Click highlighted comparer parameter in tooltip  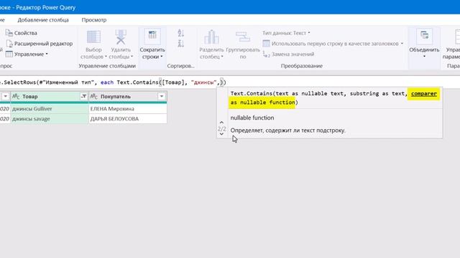tap(424, 94)
